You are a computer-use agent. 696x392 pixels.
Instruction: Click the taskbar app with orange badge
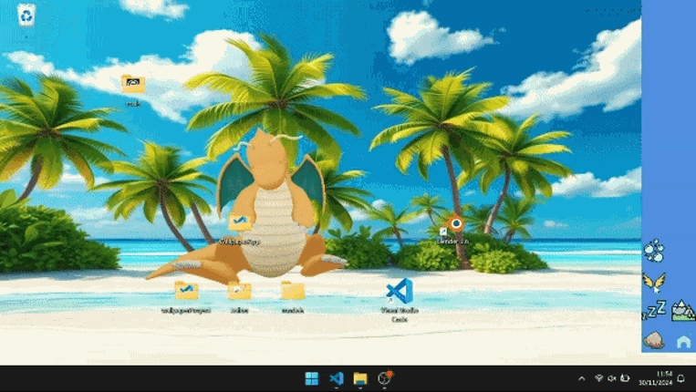click(384, 377)
